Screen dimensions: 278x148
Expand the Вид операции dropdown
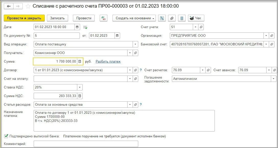point(135,44)
